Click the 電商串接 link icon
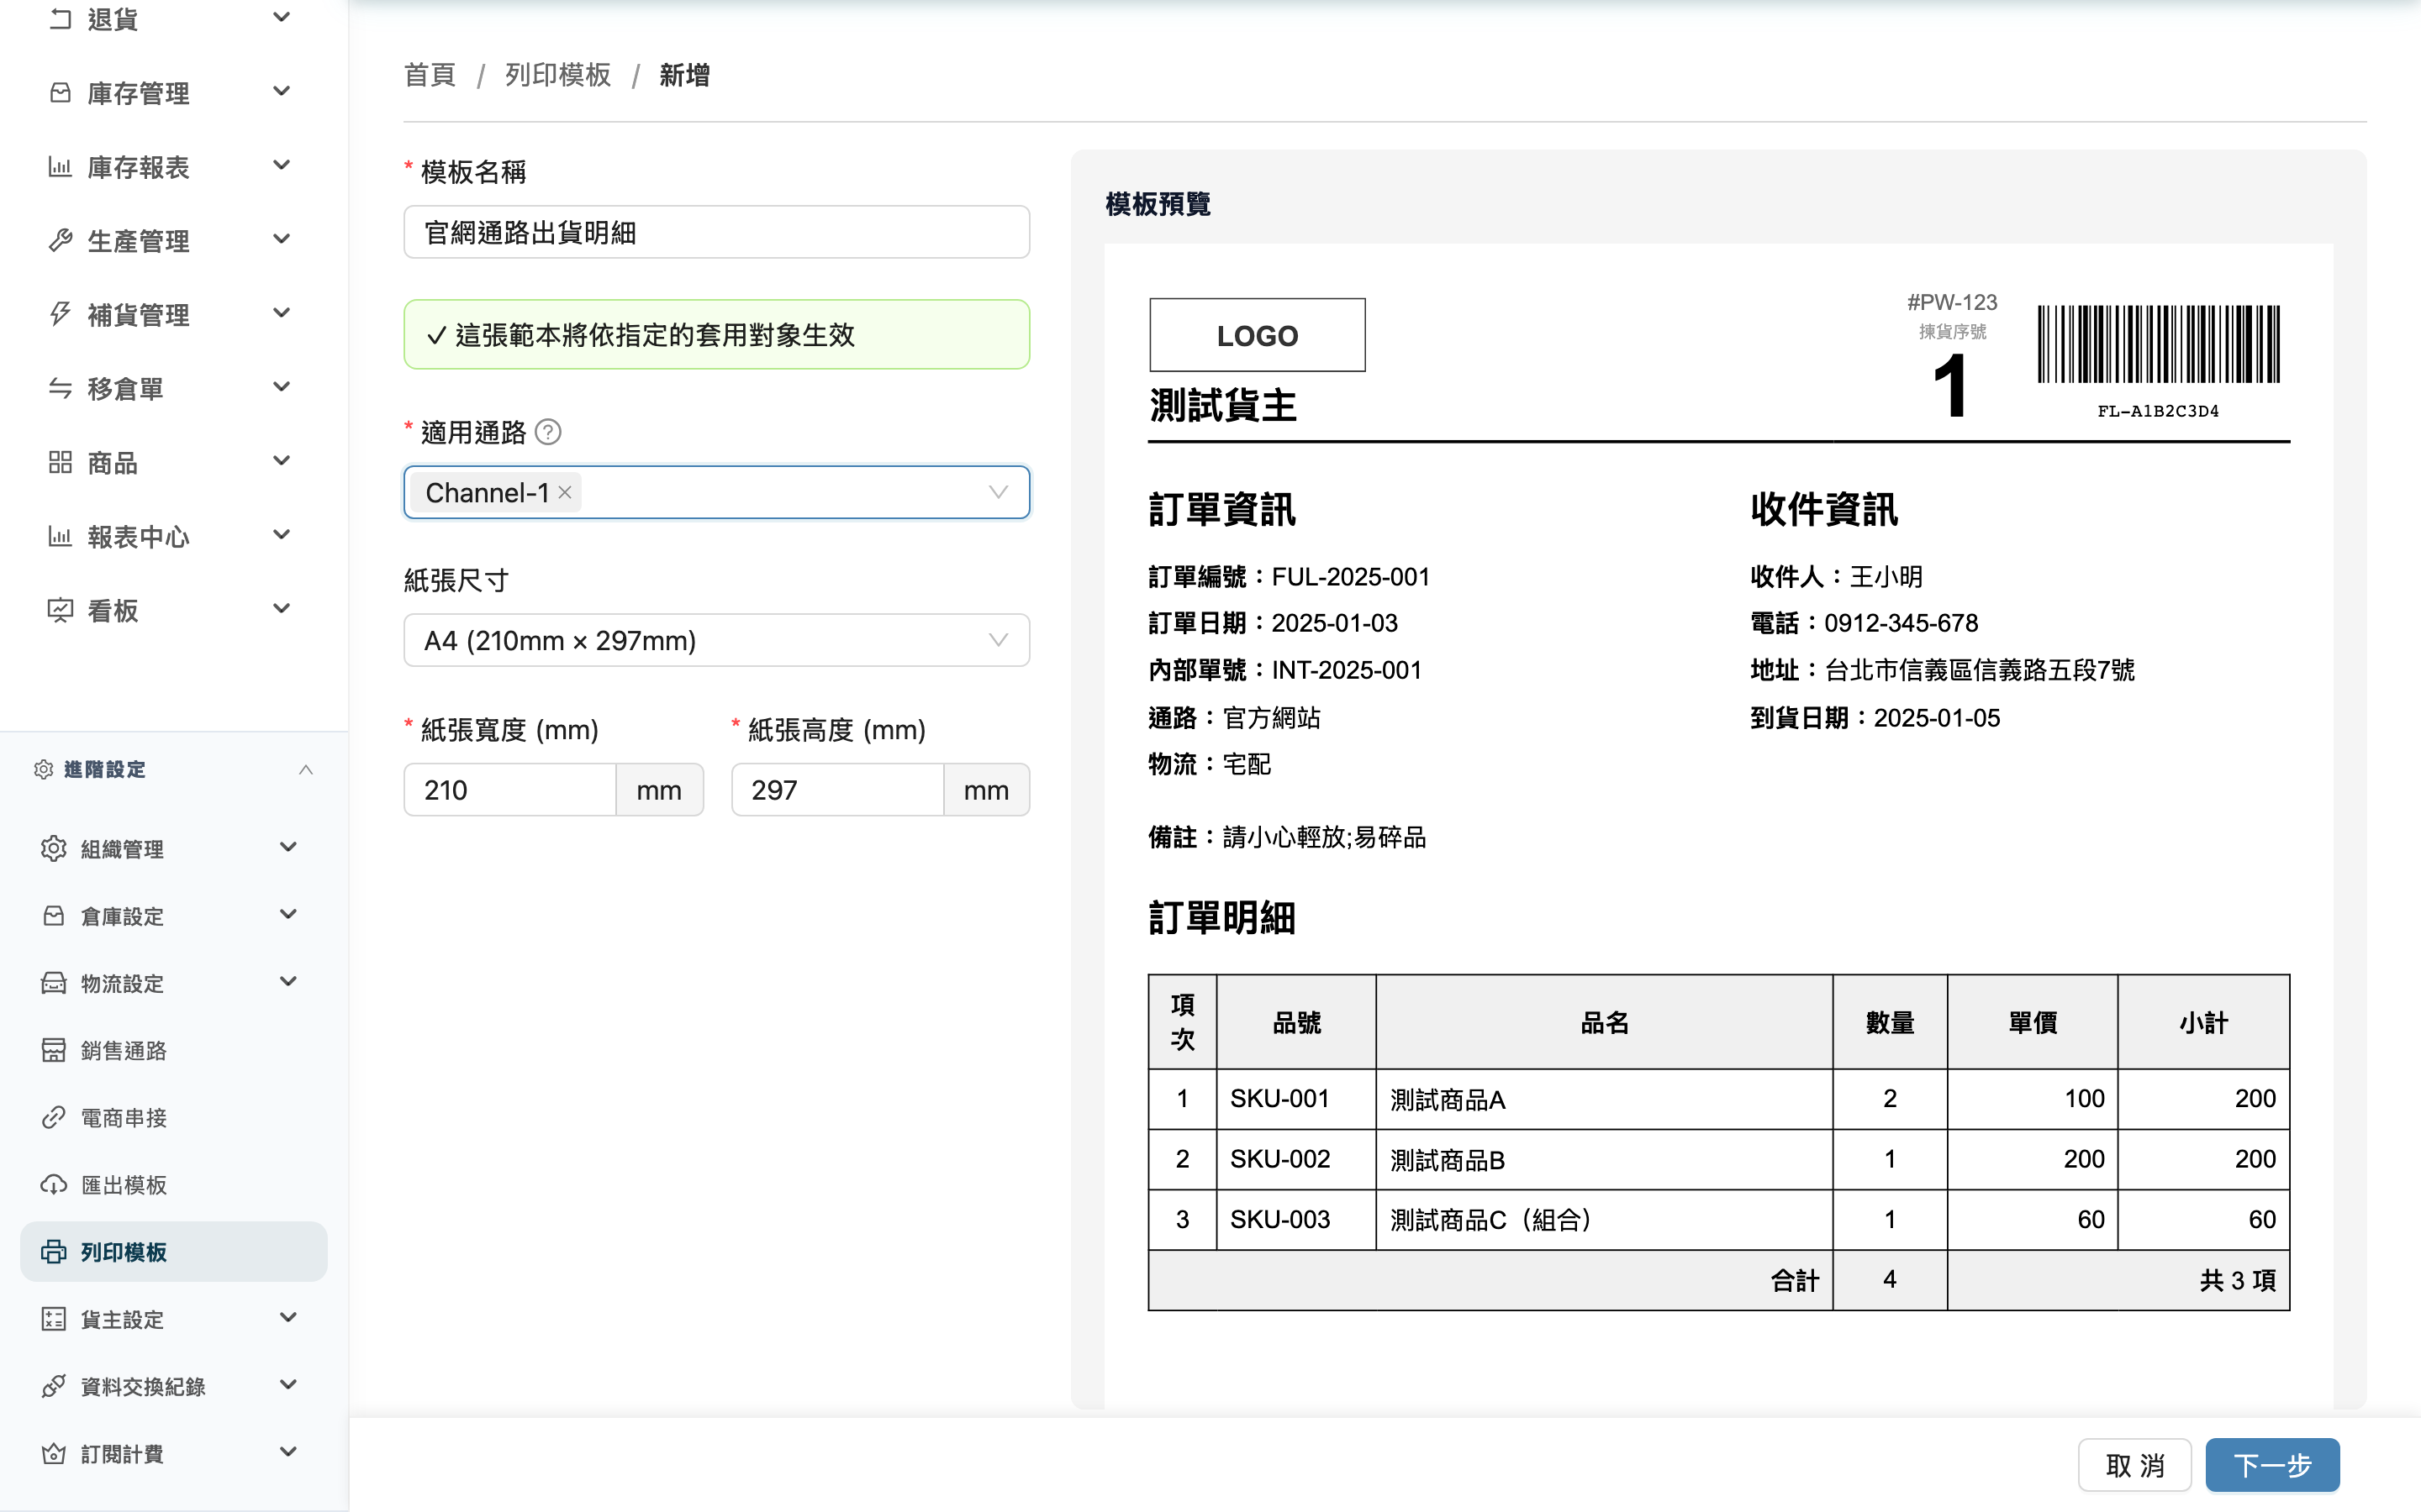Viewport: 2421px width, 1512px height. 54,1117
